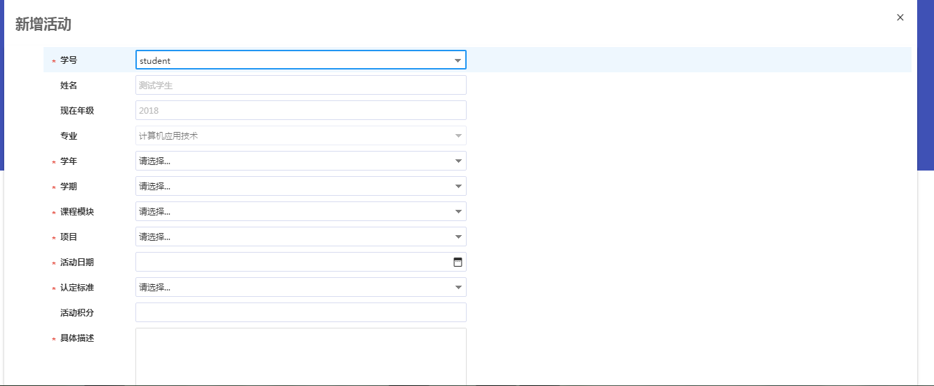Close the 新增活动 dialog

[x=900, y=18]
